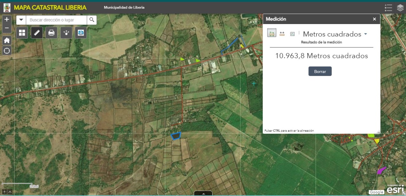
Task: Toggle my location tracking
Action: coord(7,51)
